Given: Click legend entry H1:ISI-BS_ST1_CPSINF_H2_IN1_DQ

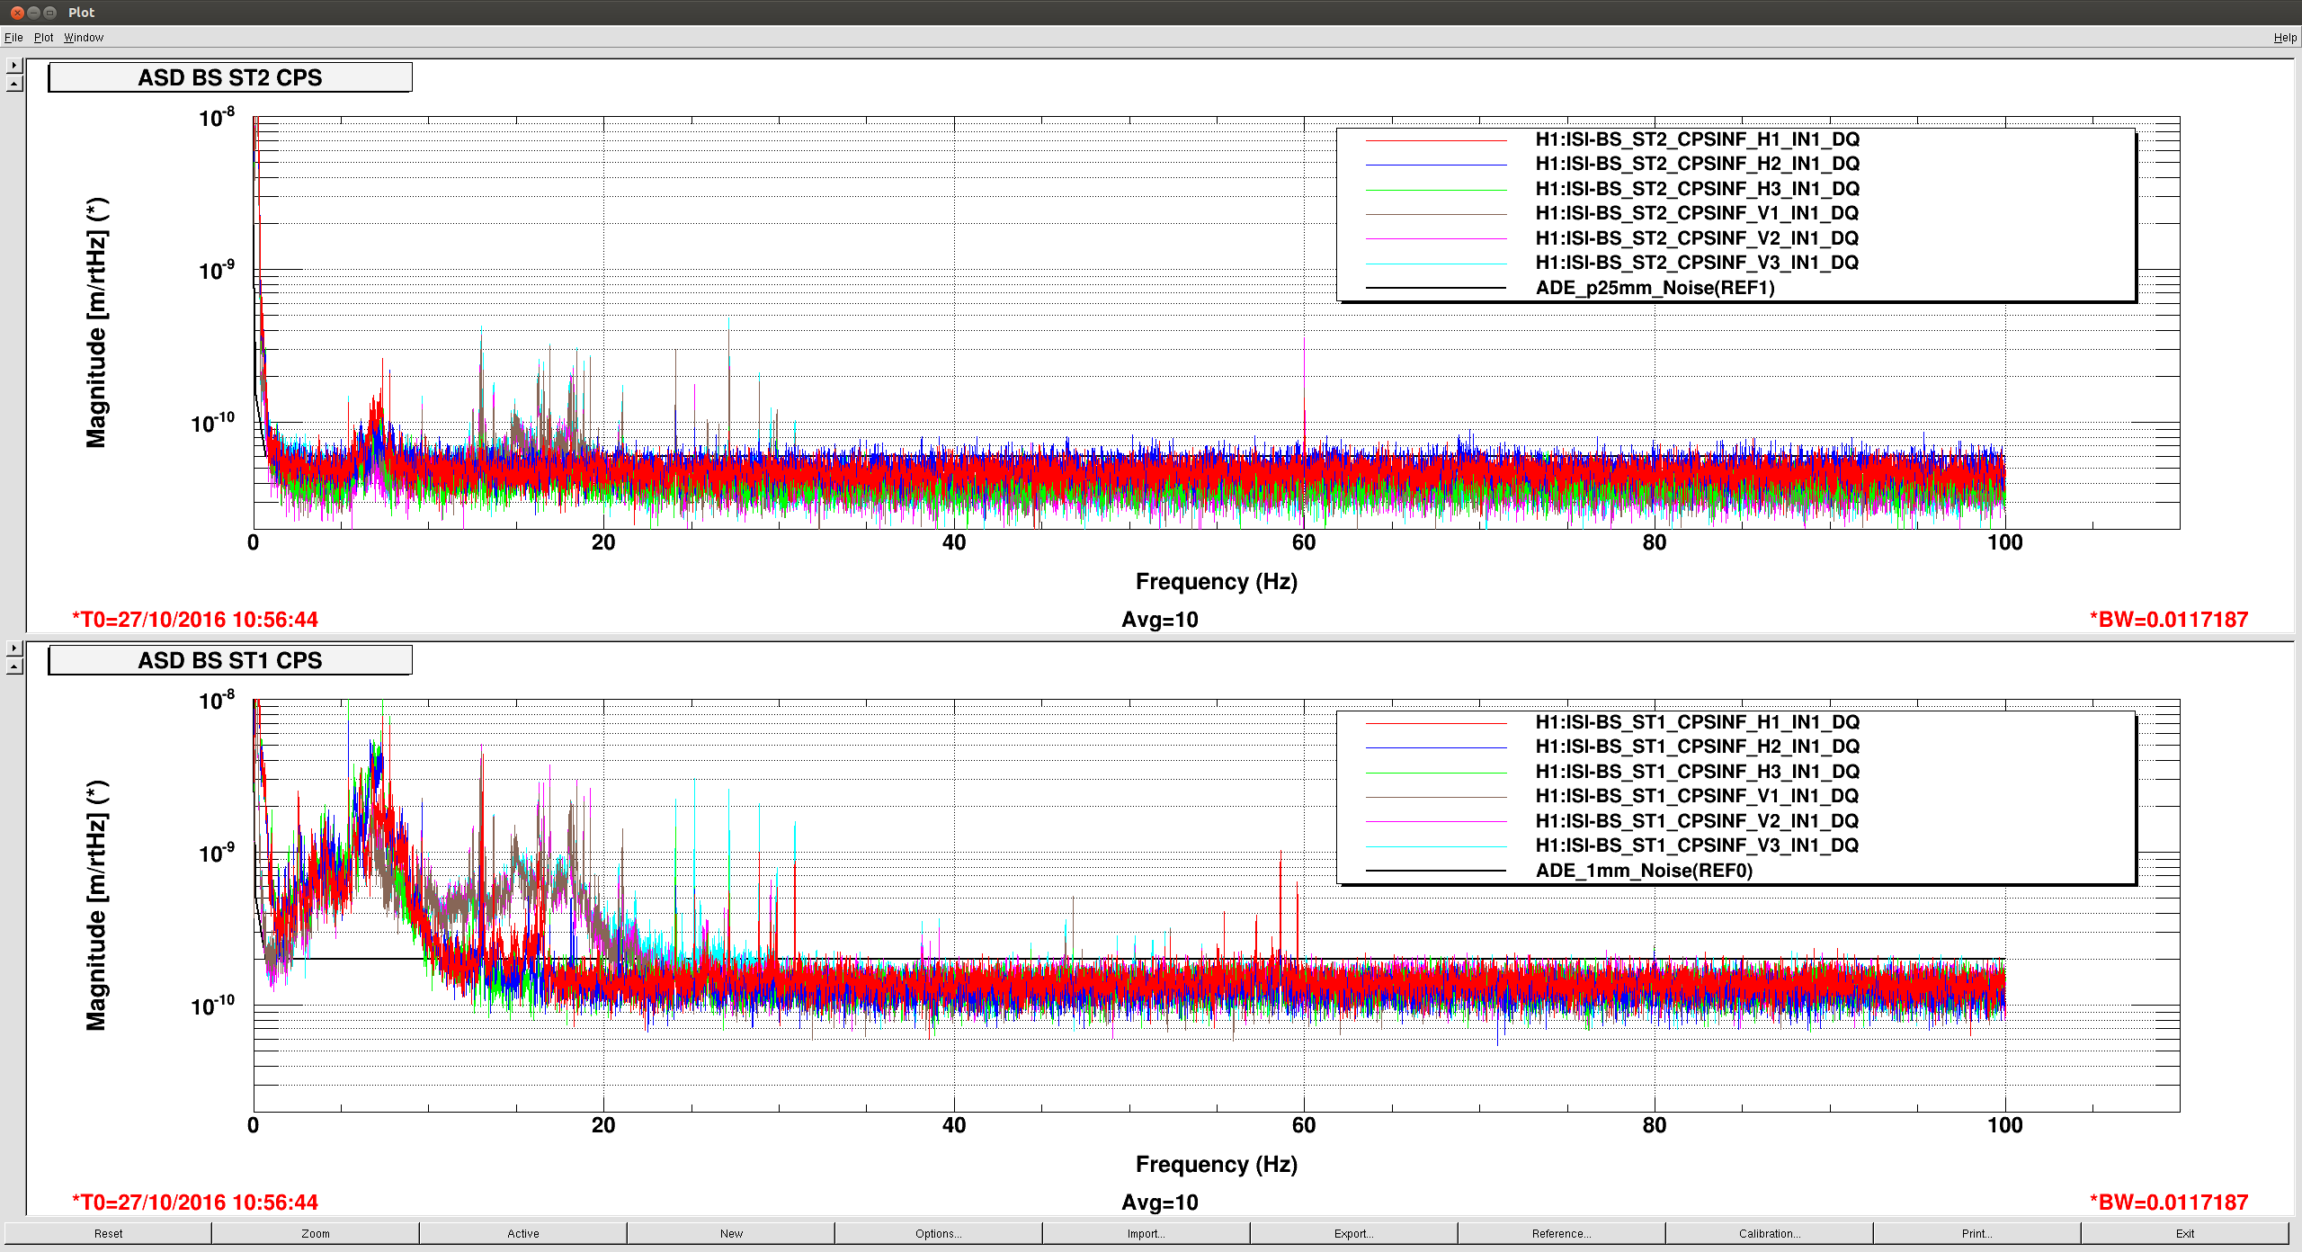Looking at the screenshot, I should pos(1697,747).
